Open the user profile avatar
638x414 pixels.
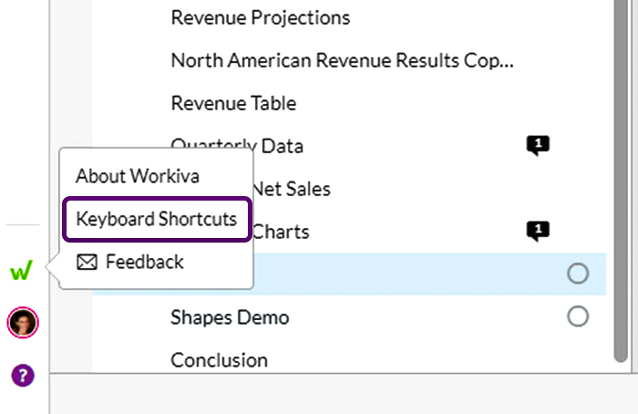coord(22,322)
